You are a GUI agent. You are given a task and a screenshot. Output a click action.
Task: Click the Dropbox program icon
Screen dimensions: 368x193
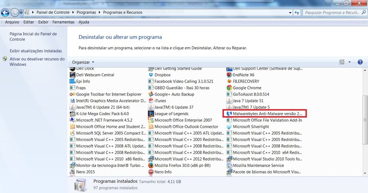point(151,75)
